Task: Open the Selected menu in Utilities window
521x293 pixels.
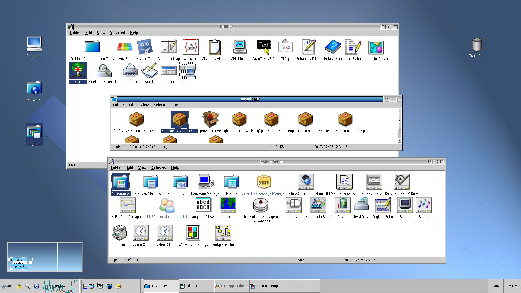Action: pos(117,33)
